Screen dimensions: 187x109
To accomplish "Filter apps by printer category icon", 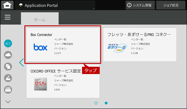I will pos(8,89).
